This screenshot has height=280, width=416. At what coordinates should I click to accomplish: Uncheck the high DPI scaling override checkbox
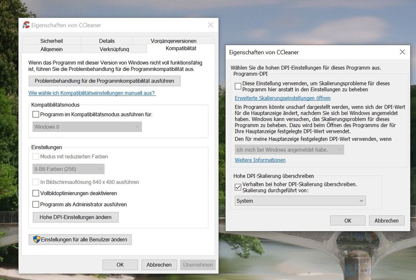[x=238, y=187]
